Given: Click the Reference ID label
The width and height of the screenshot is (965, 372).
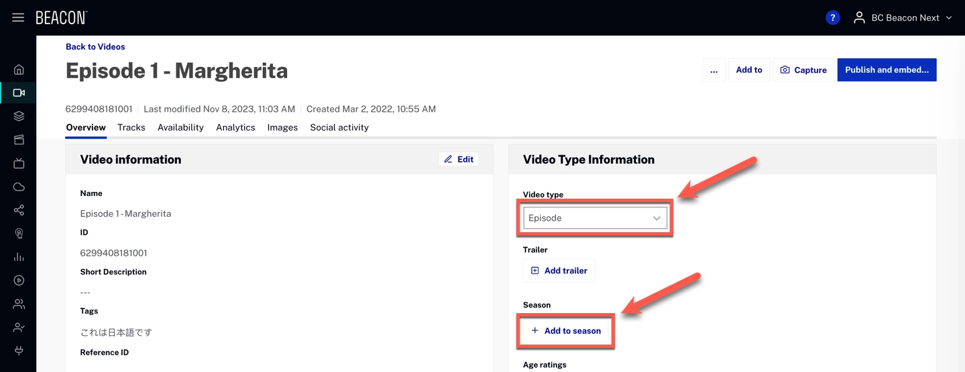Looking at the screenshot, I should coord(105,353).
